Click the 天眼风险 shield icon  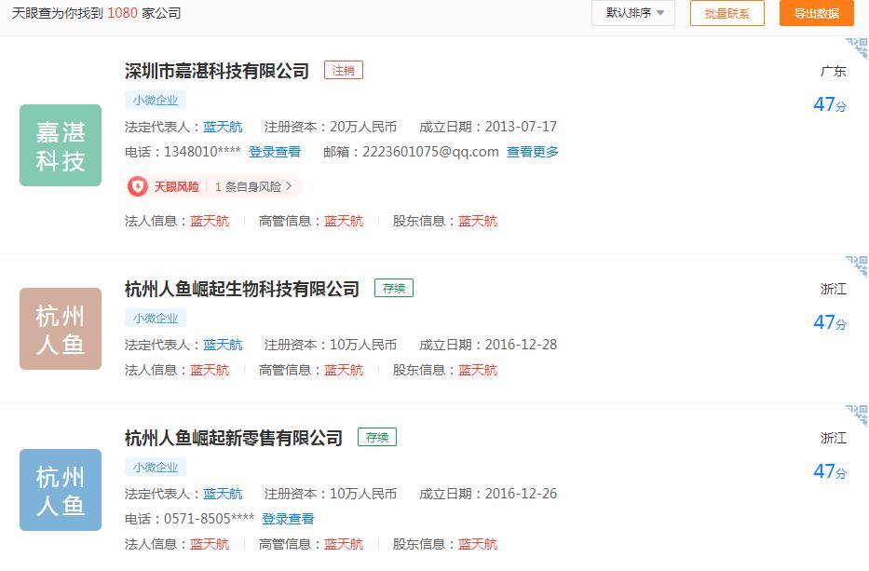(138, 187)
